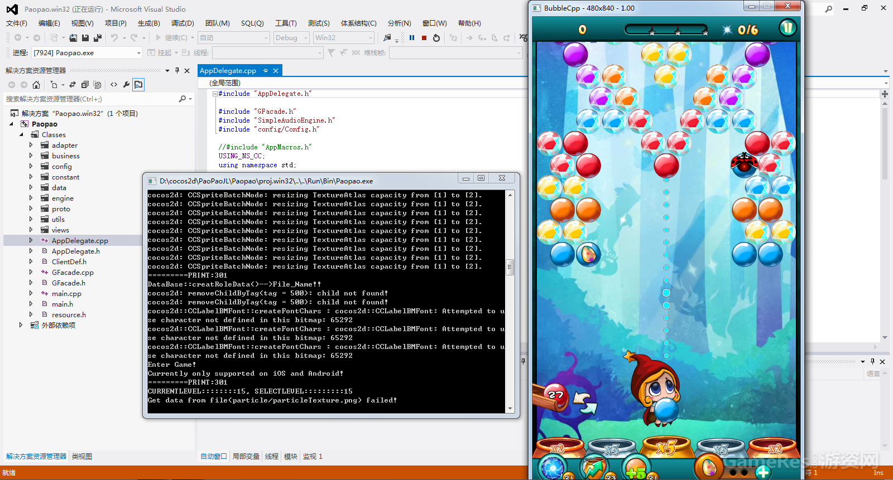Save all open files
The width and height of the screenshot is (893, 480).
(x=98, y=38)
